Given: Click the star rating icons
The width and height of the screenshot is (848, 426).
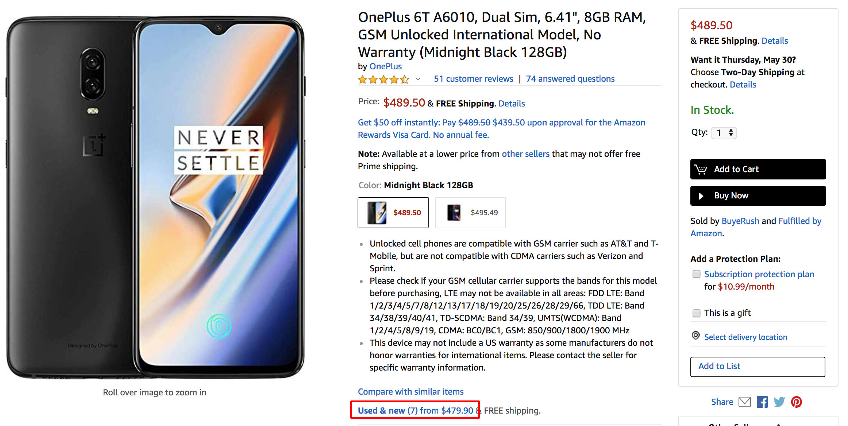Looking at the screenshot, I should (x=384, y=79).
